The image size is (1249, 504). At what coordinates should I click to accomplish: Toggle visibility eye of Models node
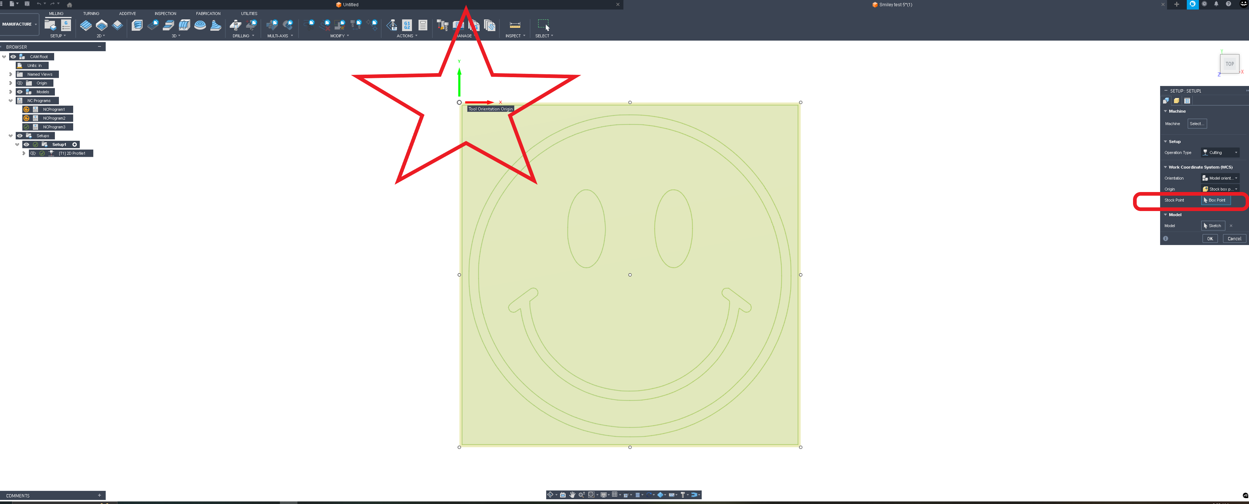[x=20, y=92]
